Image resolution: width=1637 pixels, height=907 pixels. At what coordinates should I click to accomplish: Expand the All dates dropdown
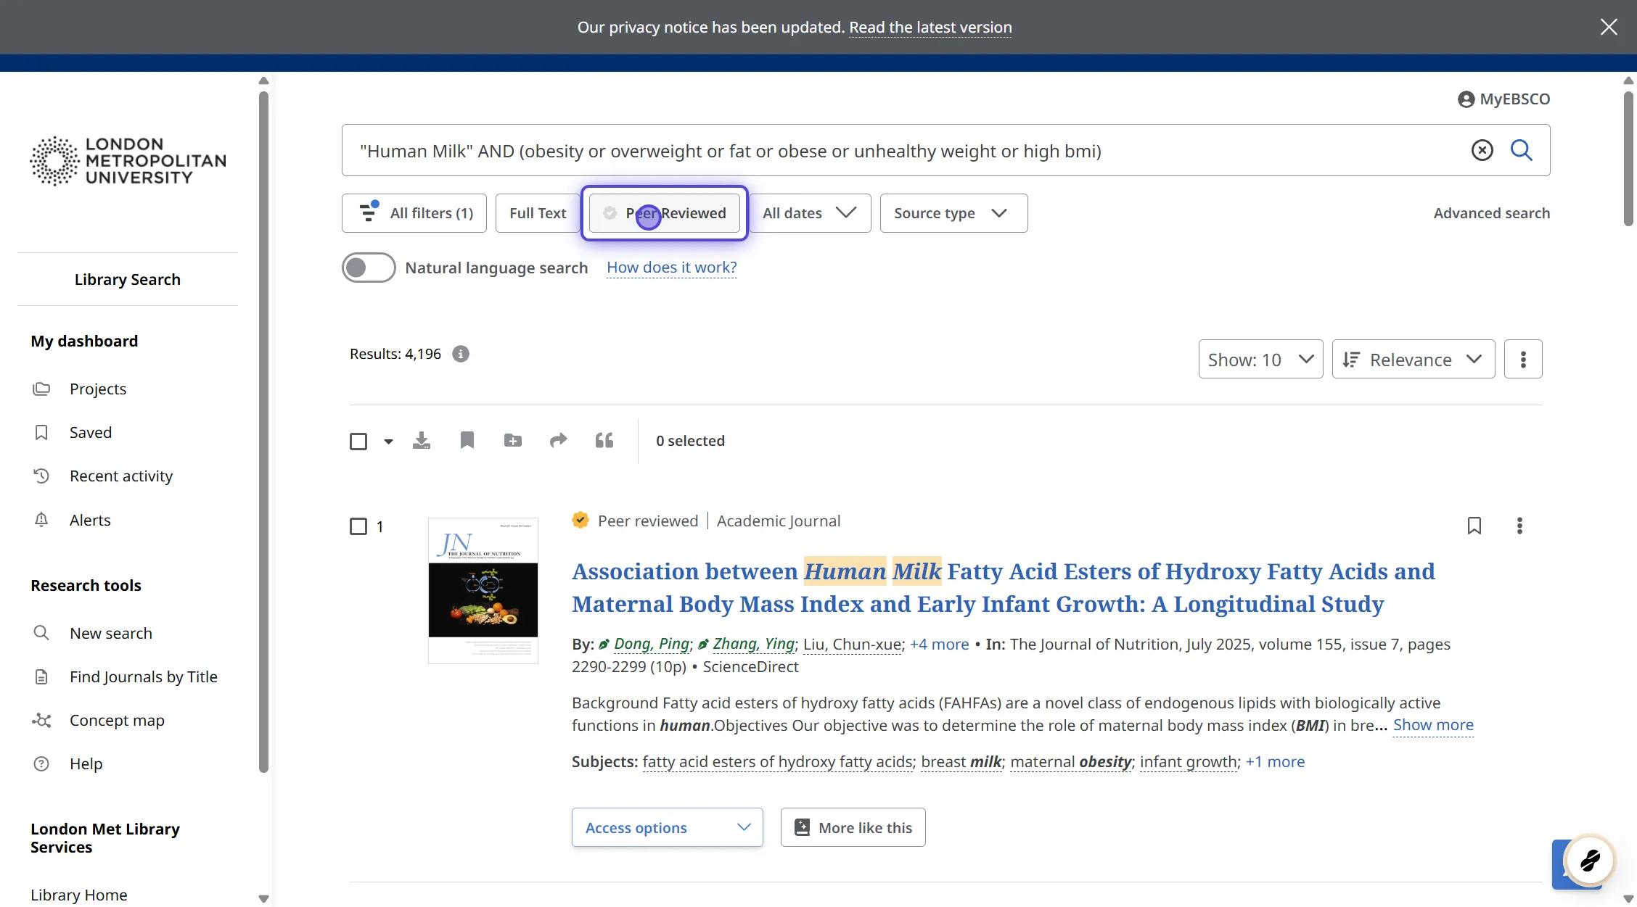[x=810, y=213]
